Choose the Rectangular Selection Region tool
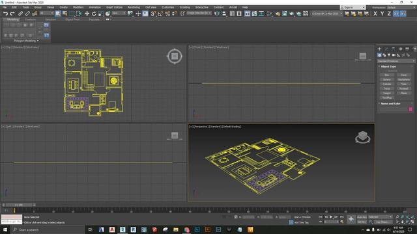The image size is (417, 234). [72, 14]
